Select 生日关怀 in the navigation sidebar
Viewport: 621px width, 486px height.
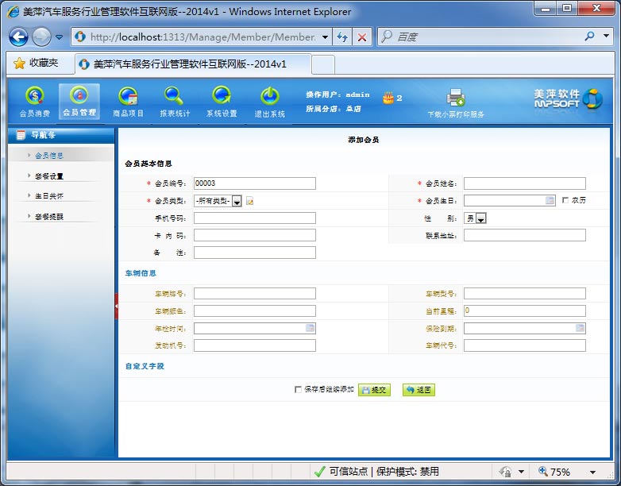(49, 195)
